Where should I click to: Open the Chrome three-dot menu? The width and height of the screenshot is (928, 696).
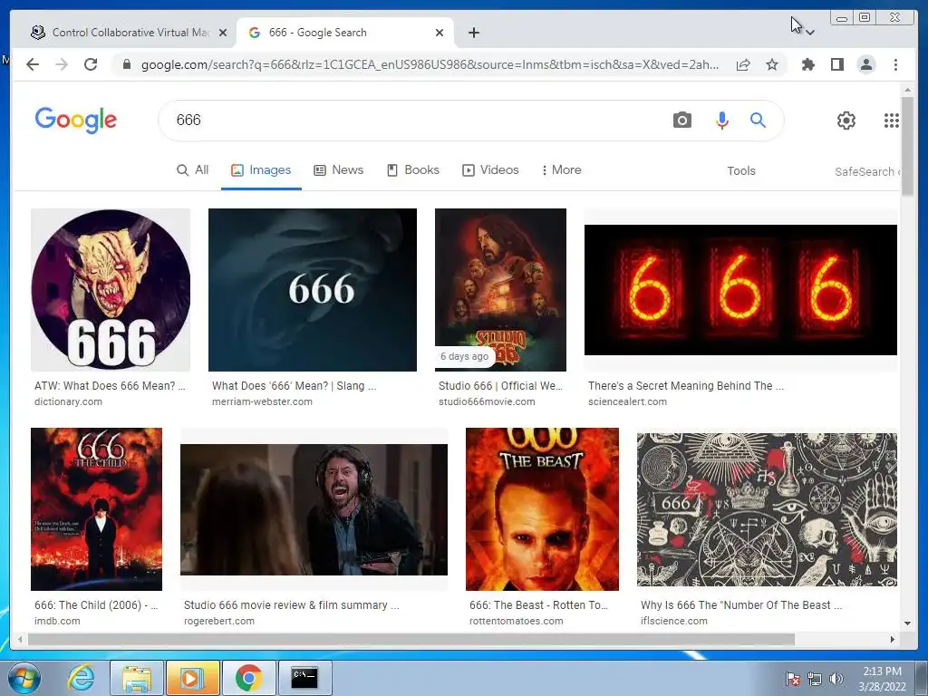(x=895, y=64)
